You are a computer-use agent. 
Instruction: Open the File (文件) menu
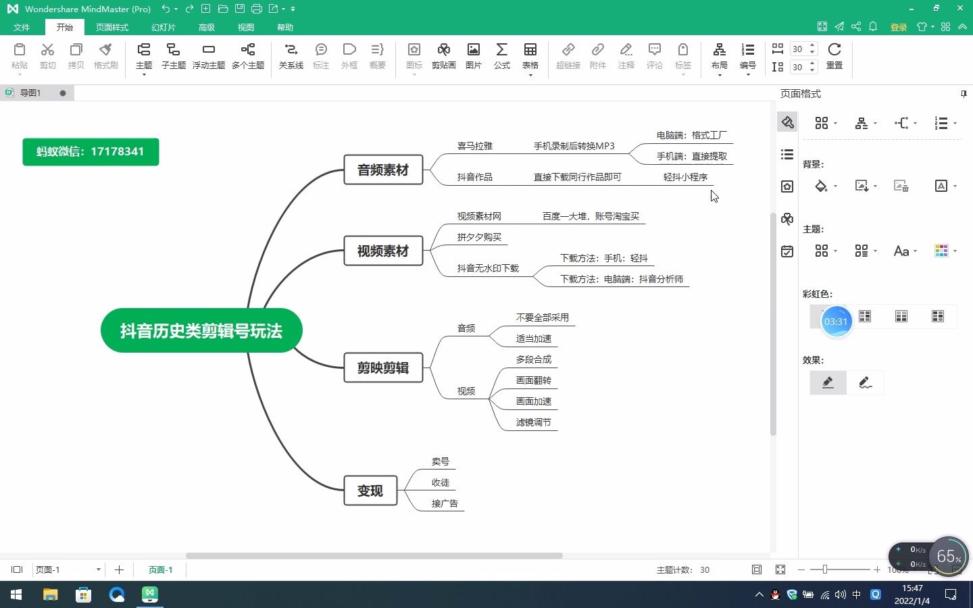(22, 27)
